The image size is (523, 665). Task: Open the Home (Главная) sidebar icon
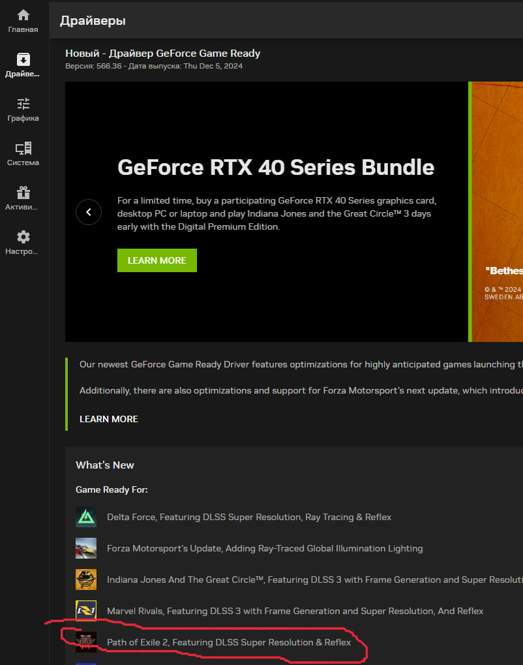23,16
